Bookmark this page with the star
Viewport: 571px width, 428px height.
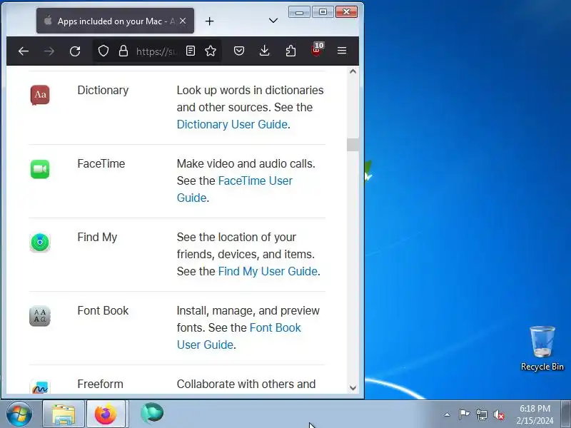point(211,51)
